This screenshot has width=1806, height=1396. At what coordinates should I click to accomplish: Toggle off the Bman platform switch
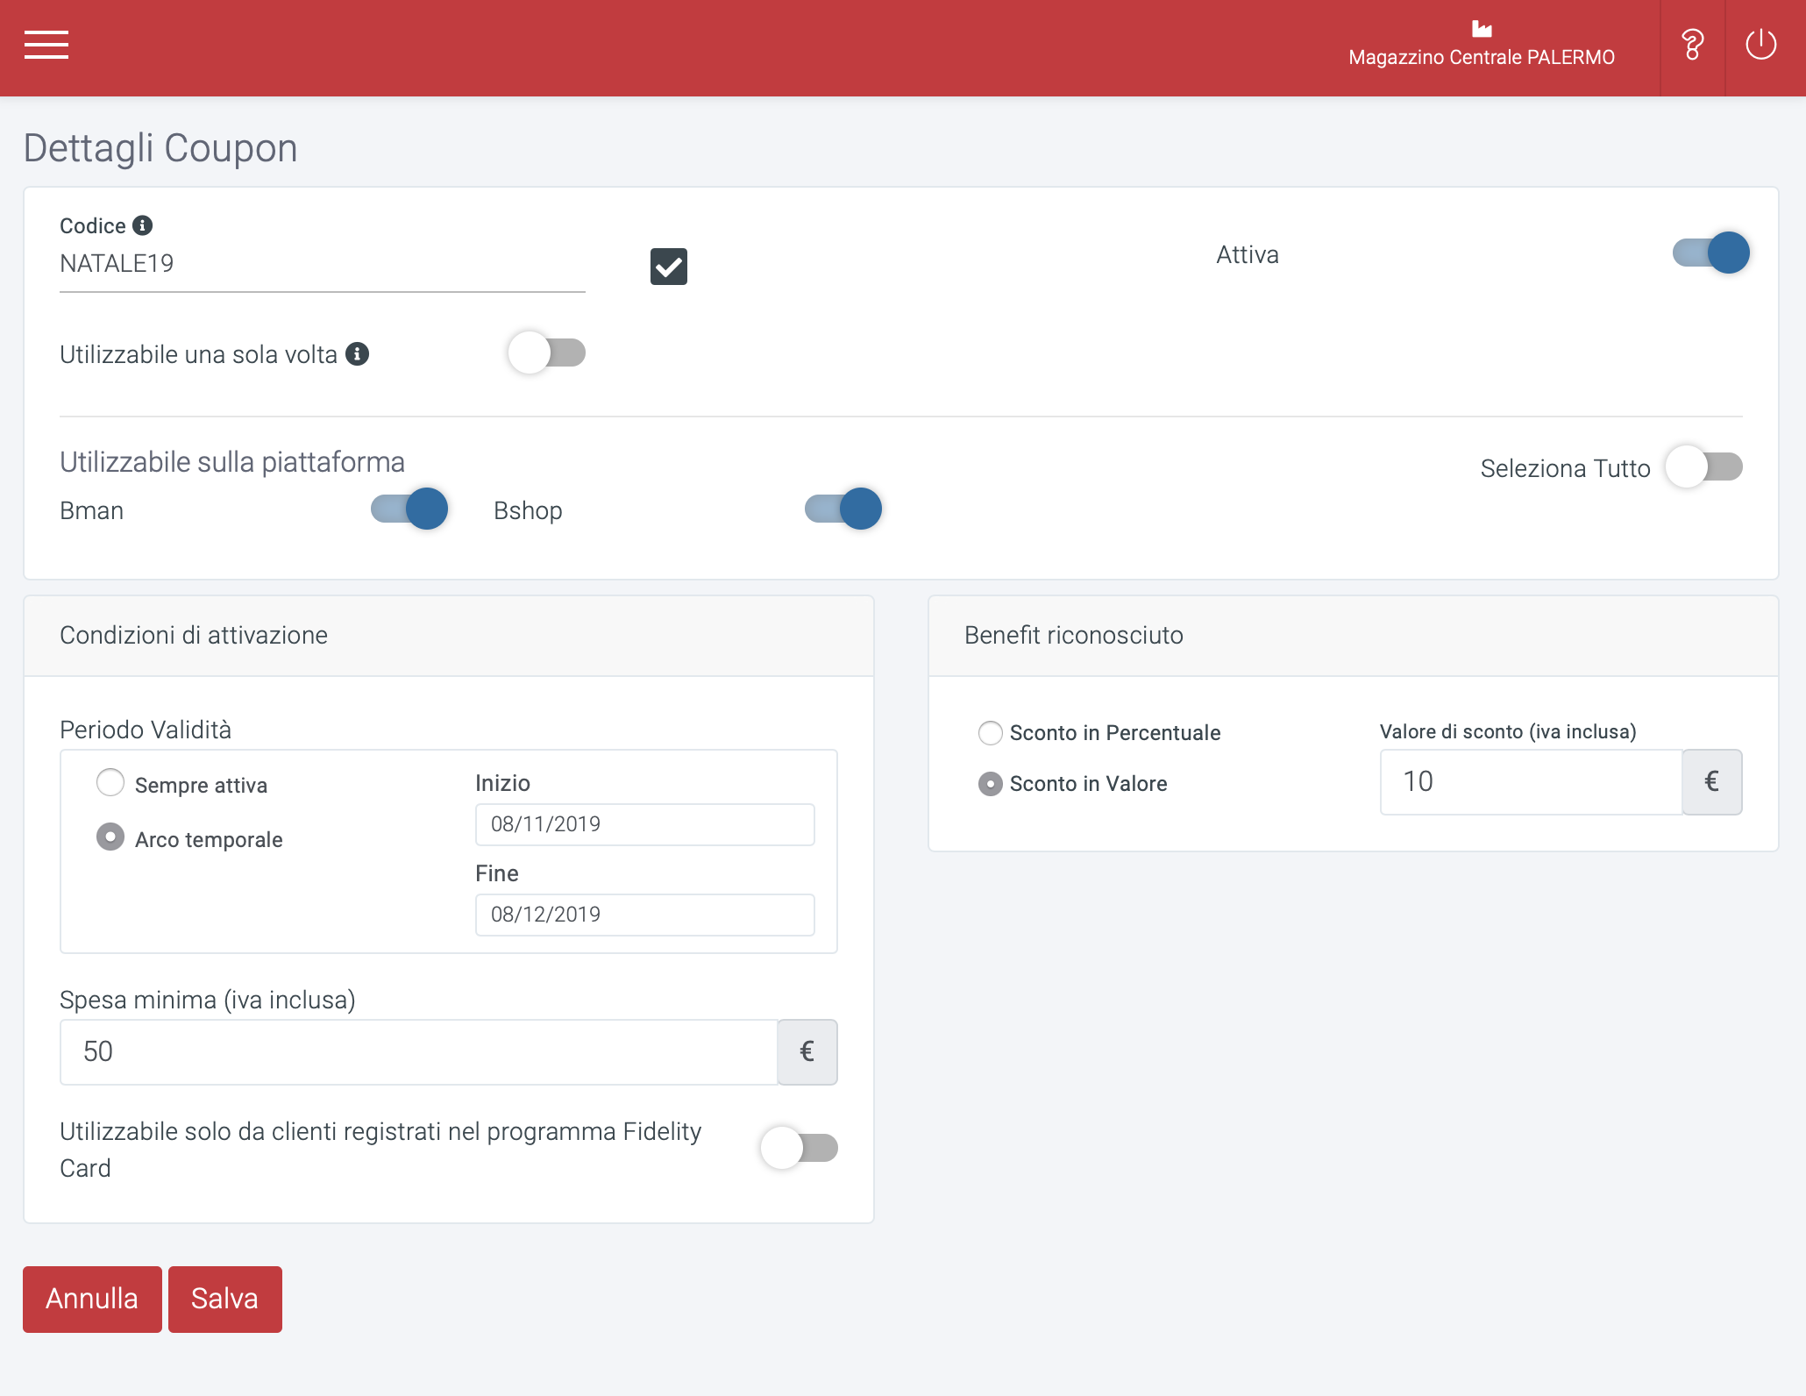click(x=409, y=509)
